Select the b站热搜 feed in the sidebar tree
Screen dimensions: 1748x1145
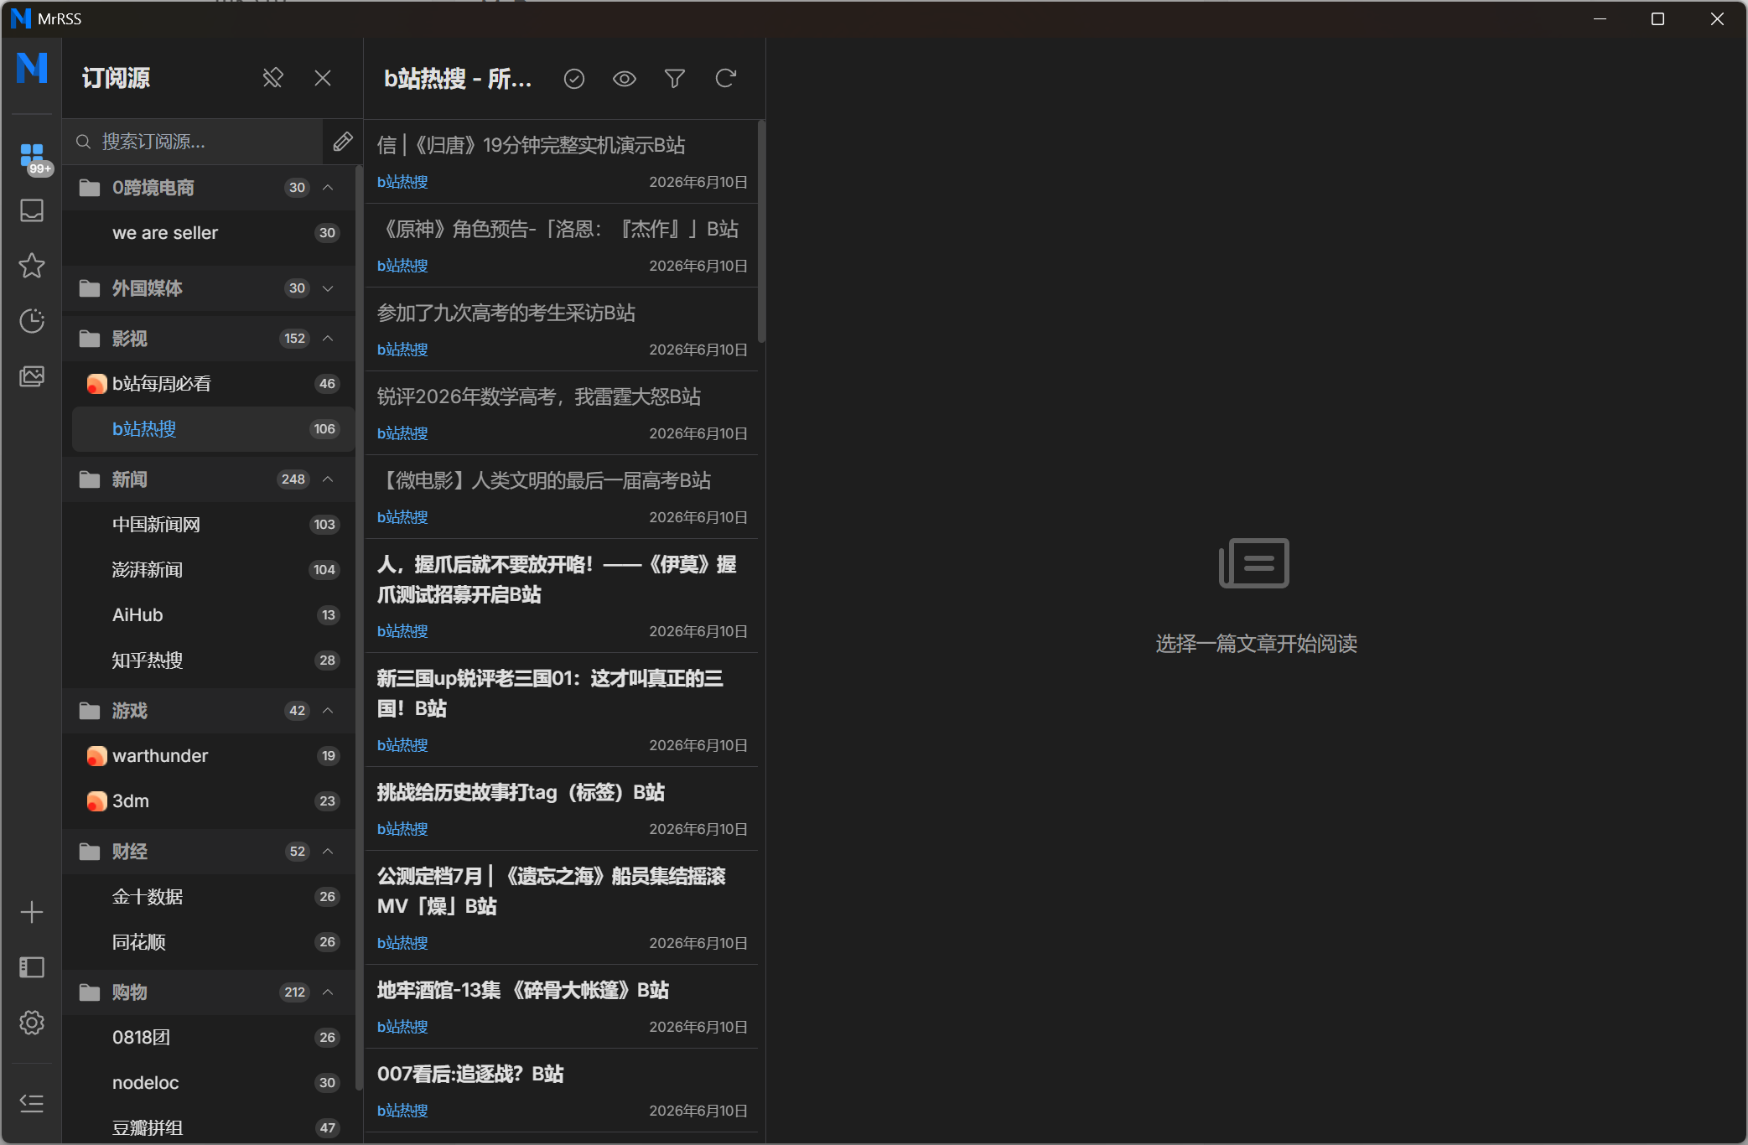tap(213, 429)
